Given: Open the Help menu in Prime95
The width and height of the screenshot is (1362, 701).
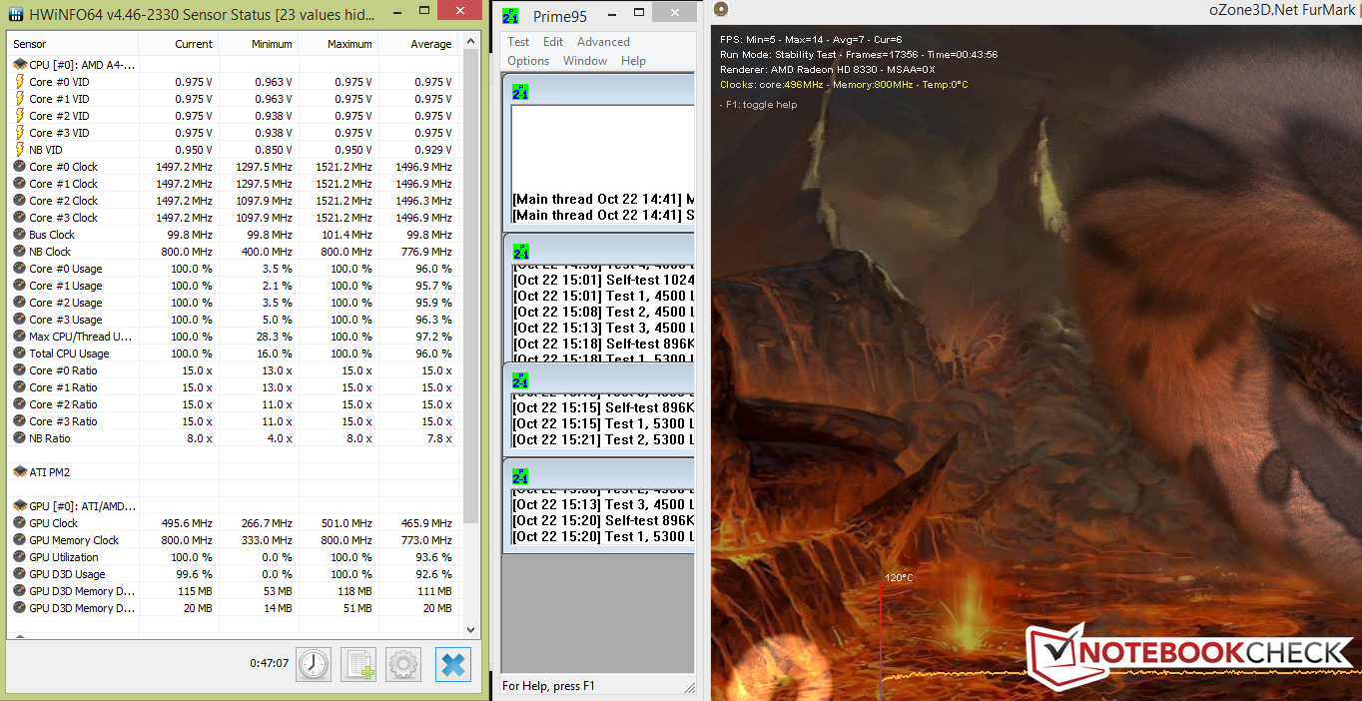Looking at the screenshot, I should click(633, 61).
